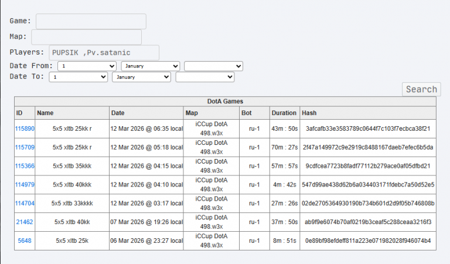Open game ID 5648 link
Viewport: 450px width, 264px height.
[x=25, y=241]
